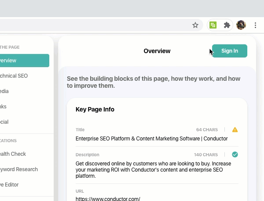Click the '140 CHARS' label

click(x=206, y=154)
